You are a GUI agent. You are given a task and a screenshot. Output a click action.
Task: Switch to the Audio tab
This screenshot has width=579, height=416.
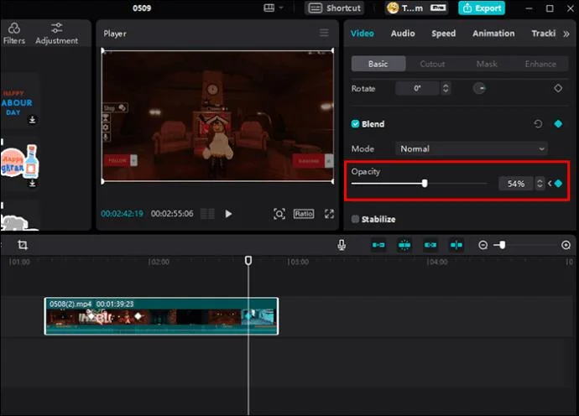[403, 34]
